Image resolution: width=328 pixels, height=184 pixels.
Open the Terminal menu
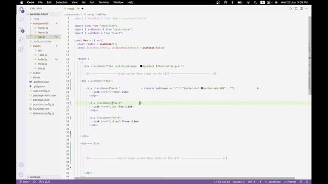pyautogui.click(x=104, y=3)
